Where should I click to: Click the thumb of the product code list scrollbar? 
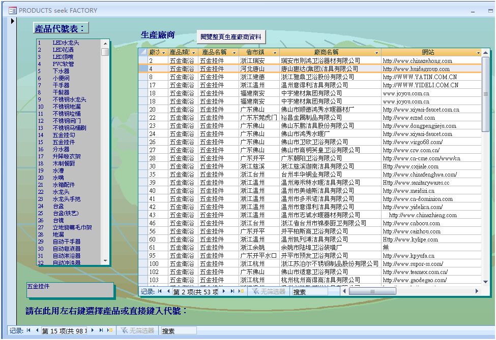pyautogui.click(x=105, y=52)
